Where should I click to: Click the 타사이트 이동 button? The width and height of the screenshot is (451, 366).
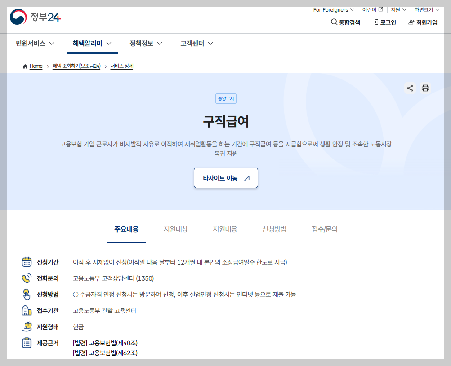click(225, 178)
